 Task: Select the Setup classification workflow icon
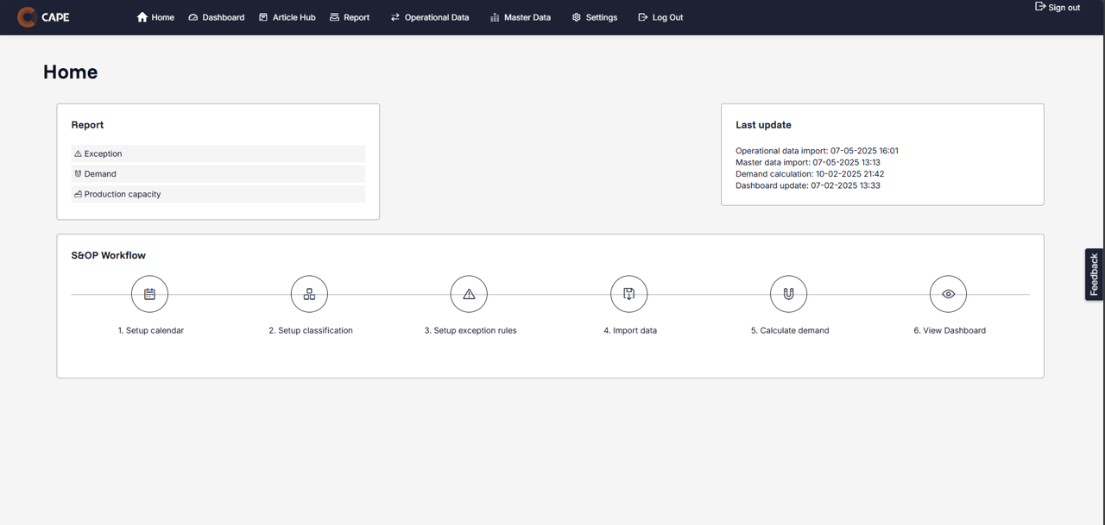[309, 294]
